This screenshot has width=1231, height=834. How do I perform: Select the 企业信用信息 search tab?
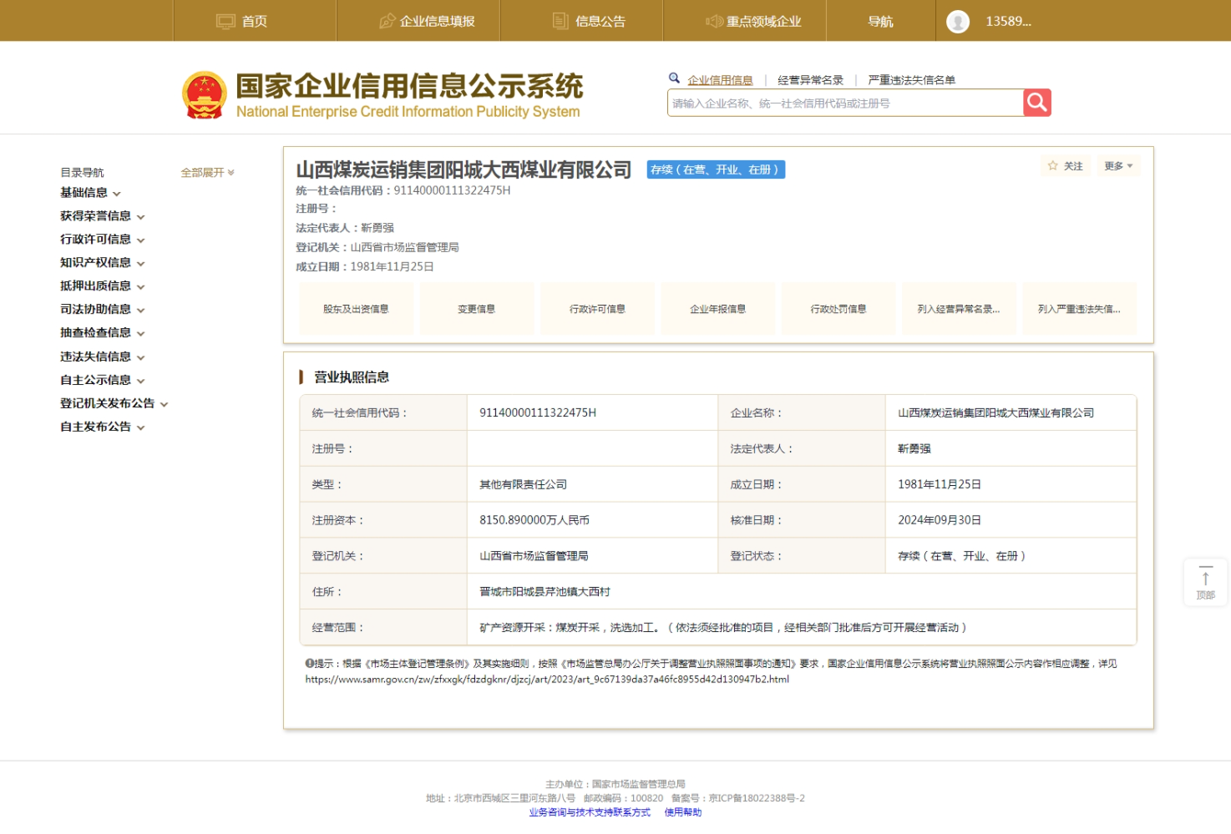click(720, 80)
